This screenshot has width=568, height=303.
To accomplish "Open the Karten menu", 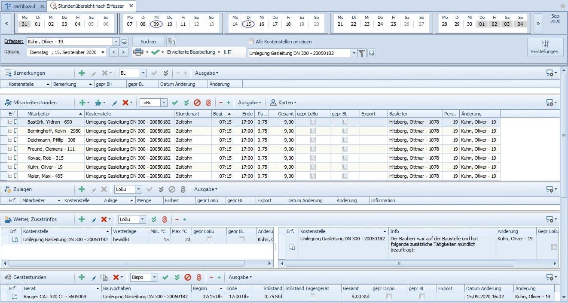I will (283, 103).
